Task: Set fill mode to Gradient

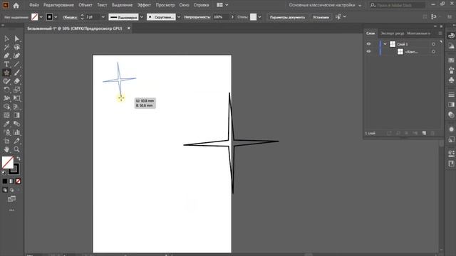Action: click(11, 181)
